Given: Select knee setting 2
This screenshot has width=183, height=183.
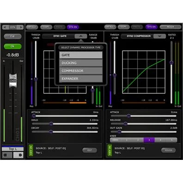Looking at the screenshot, I should [138, 140].
